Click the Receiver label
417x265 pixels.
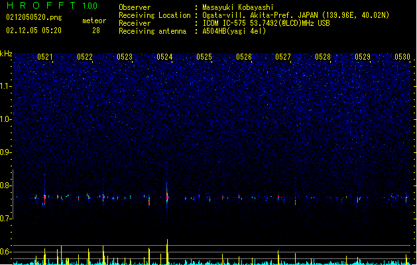coord(135,23)
